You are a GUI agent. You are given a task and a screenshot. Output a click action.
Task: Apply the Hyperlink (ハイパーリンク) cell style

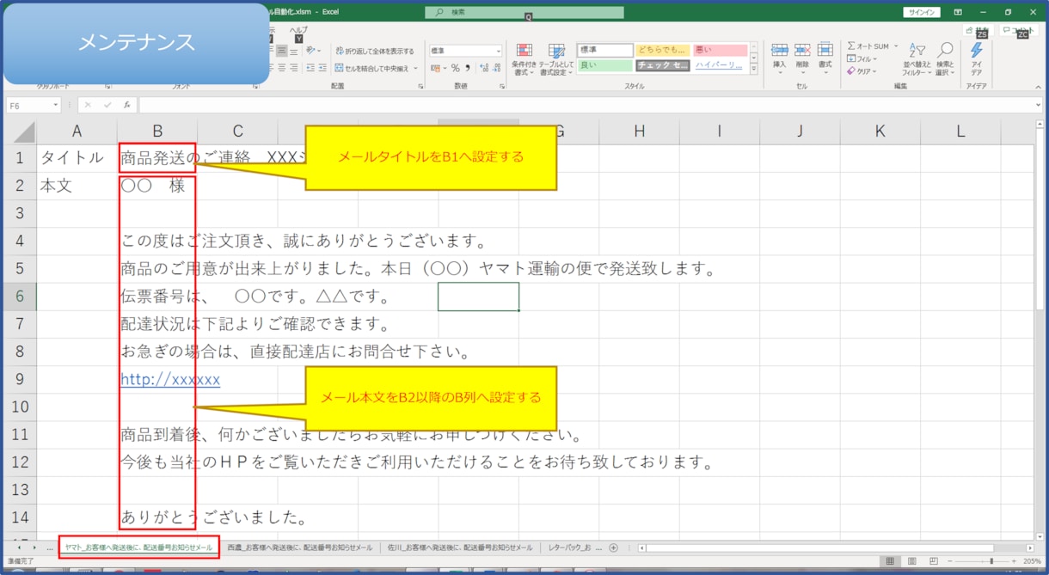coord(720,64)
